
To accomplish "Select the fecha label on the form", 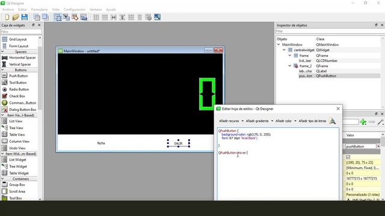I will click(101, 143).
